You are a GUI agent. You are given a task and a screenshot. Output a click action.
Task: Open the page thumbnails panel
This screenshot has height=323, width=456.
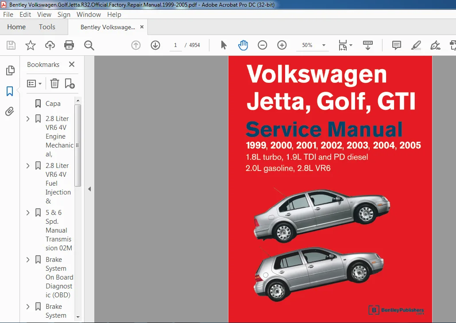[10, 70]
